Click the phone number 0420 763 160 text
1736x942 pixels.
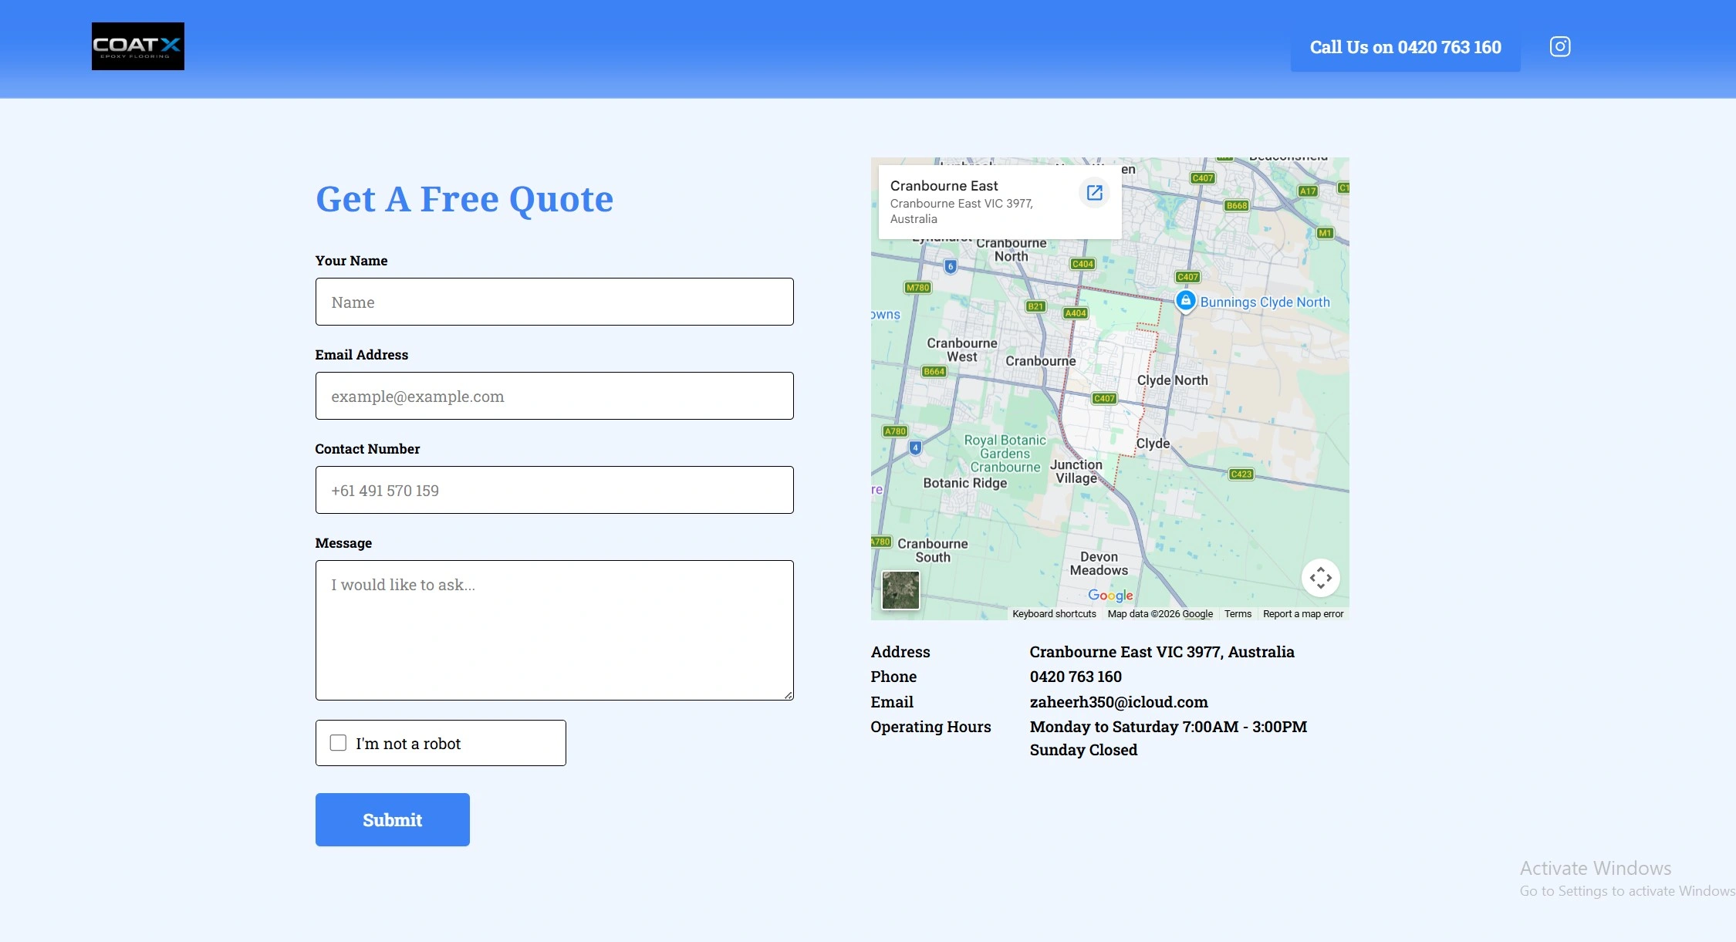click(1076, 677)
